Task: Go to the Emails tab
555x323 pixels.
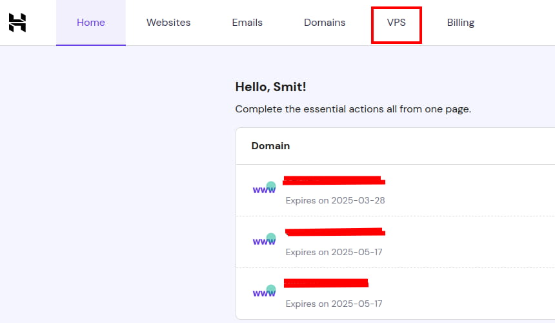Action: pyautogui.click(x=247, y=23)
